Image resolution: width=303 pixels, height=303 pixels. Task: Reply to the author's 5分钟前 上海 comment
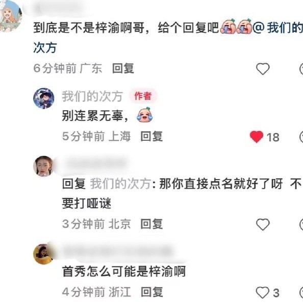(151, 136)
